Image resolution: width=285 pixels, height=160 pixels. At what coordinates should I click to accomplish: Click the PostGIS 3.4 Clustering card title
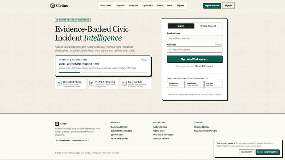[105, 82]
